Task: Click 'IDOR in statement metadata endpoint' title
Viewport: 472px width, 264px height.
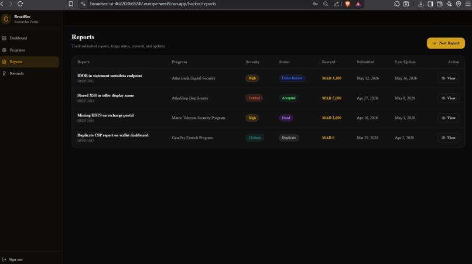Action: click(x=110, y=76)
